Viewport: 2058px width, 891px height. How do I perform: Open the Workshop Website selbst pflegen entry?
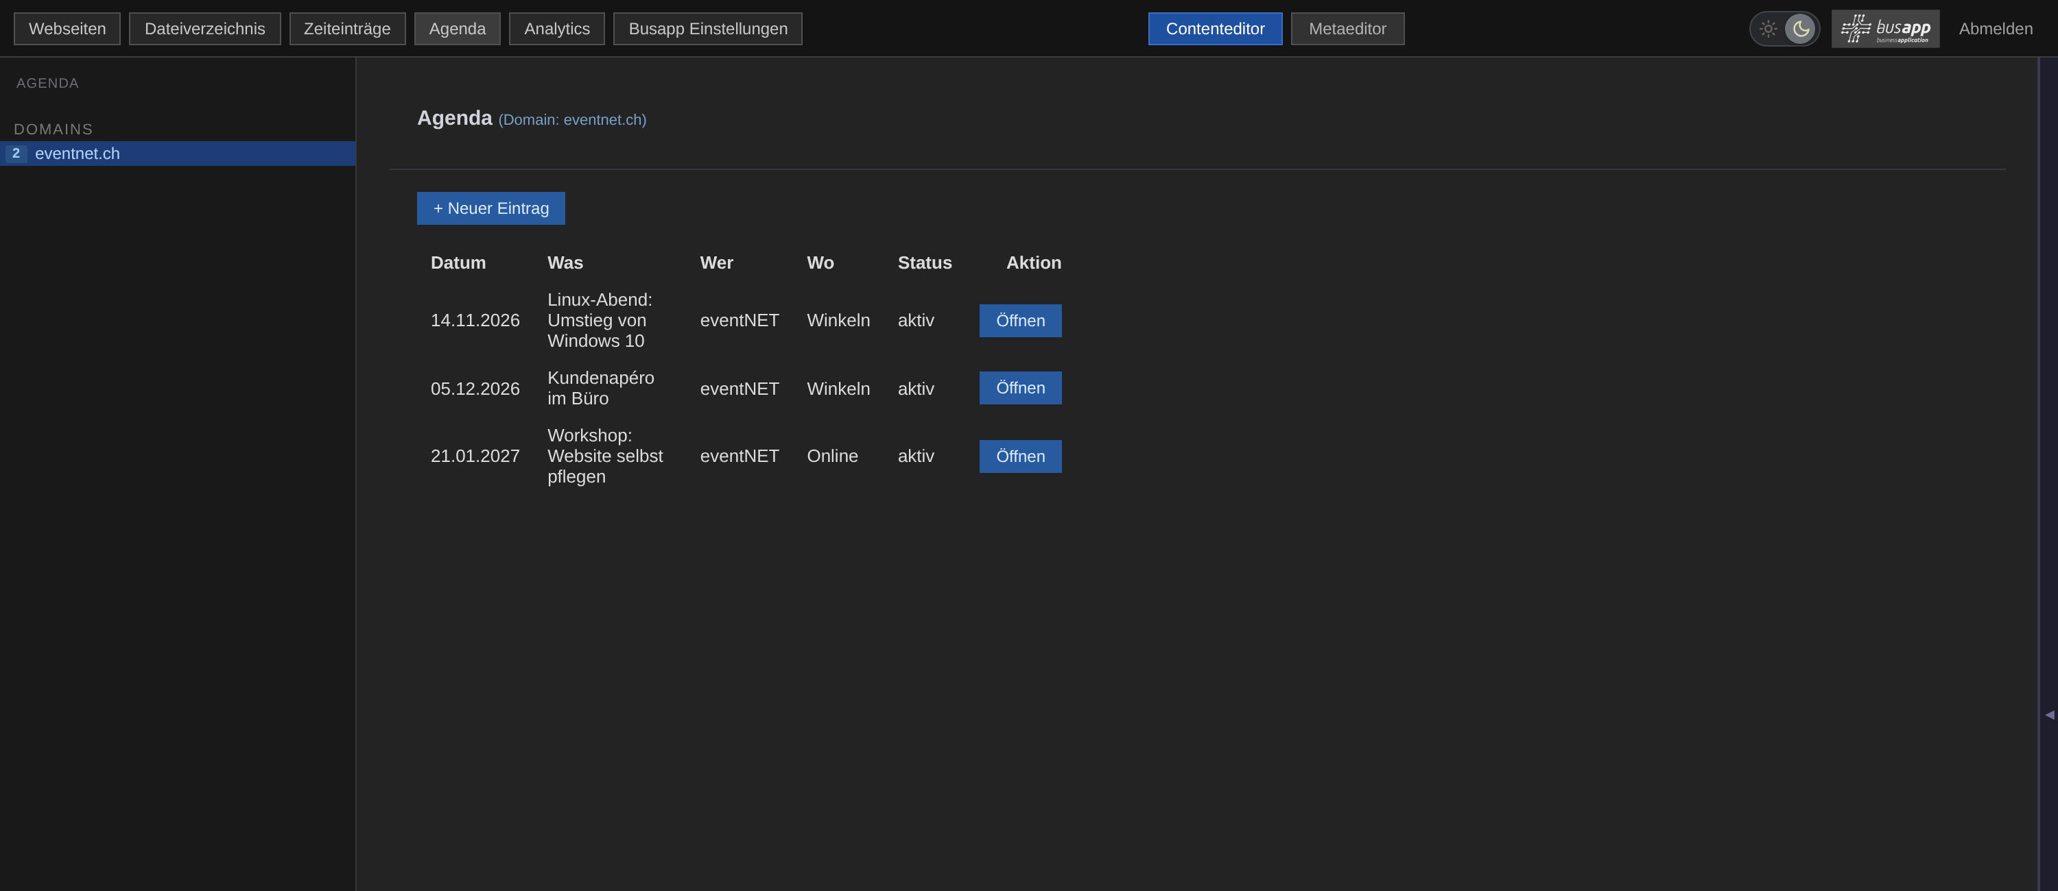click(1020, 456)
